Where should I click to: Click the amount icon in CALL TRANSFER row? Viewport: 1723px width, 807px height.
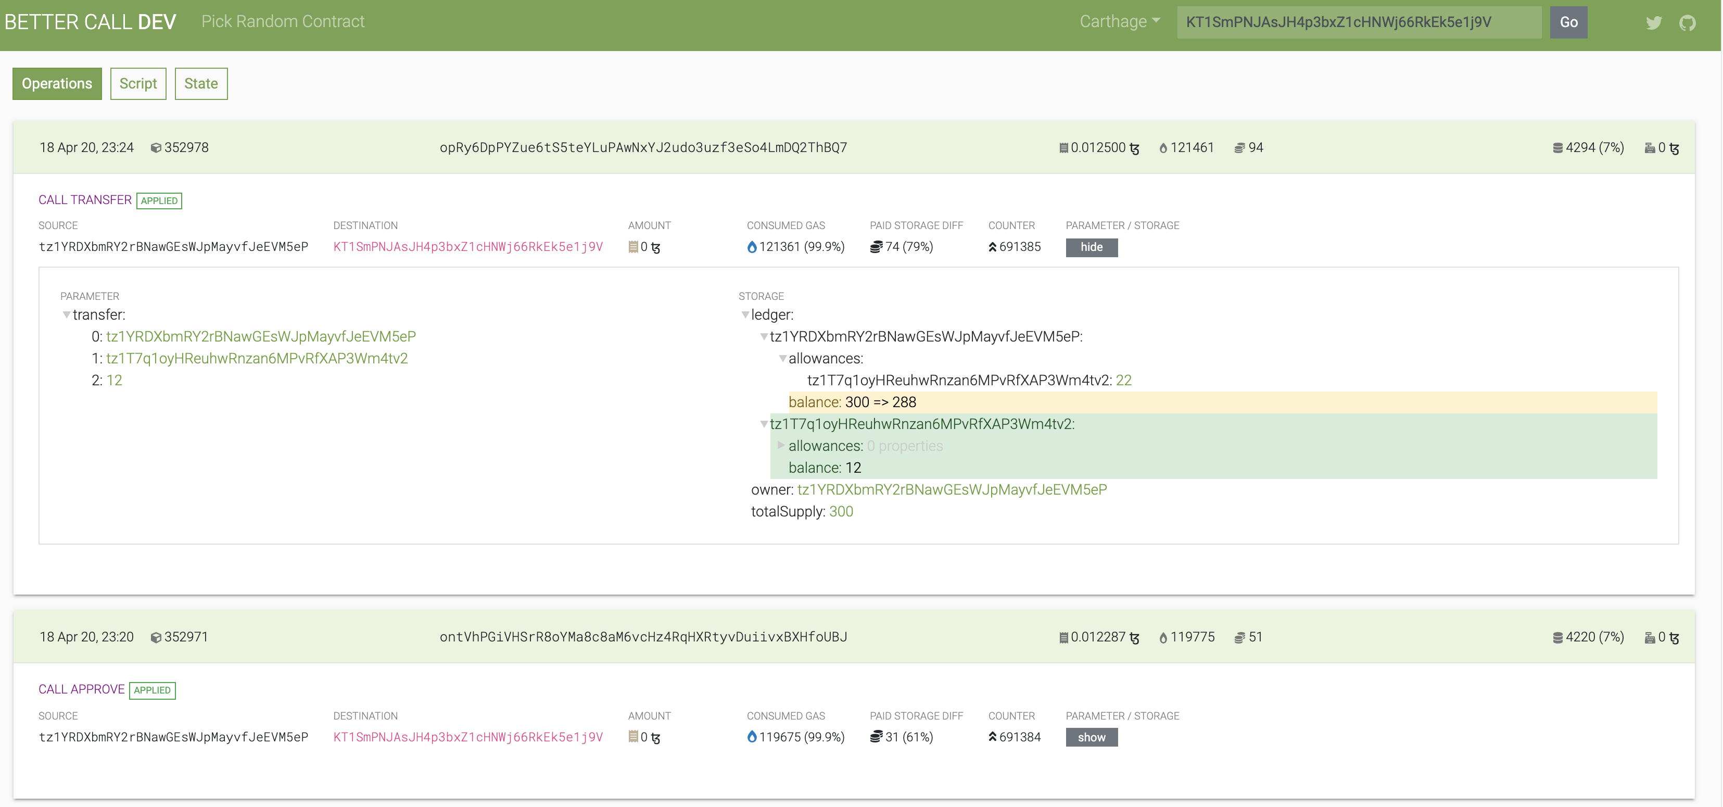(x=634, y=247)
